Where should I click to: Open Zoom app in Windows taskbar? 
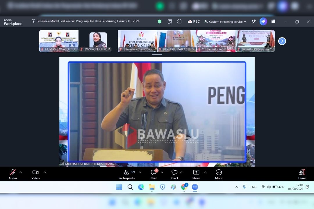point(195,187)
